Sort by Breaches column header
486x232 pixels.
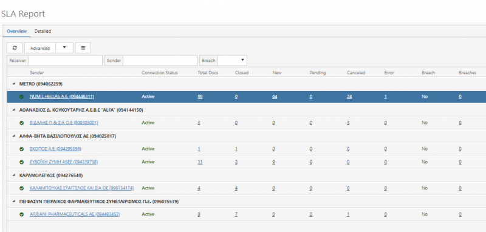click(468, 73)
